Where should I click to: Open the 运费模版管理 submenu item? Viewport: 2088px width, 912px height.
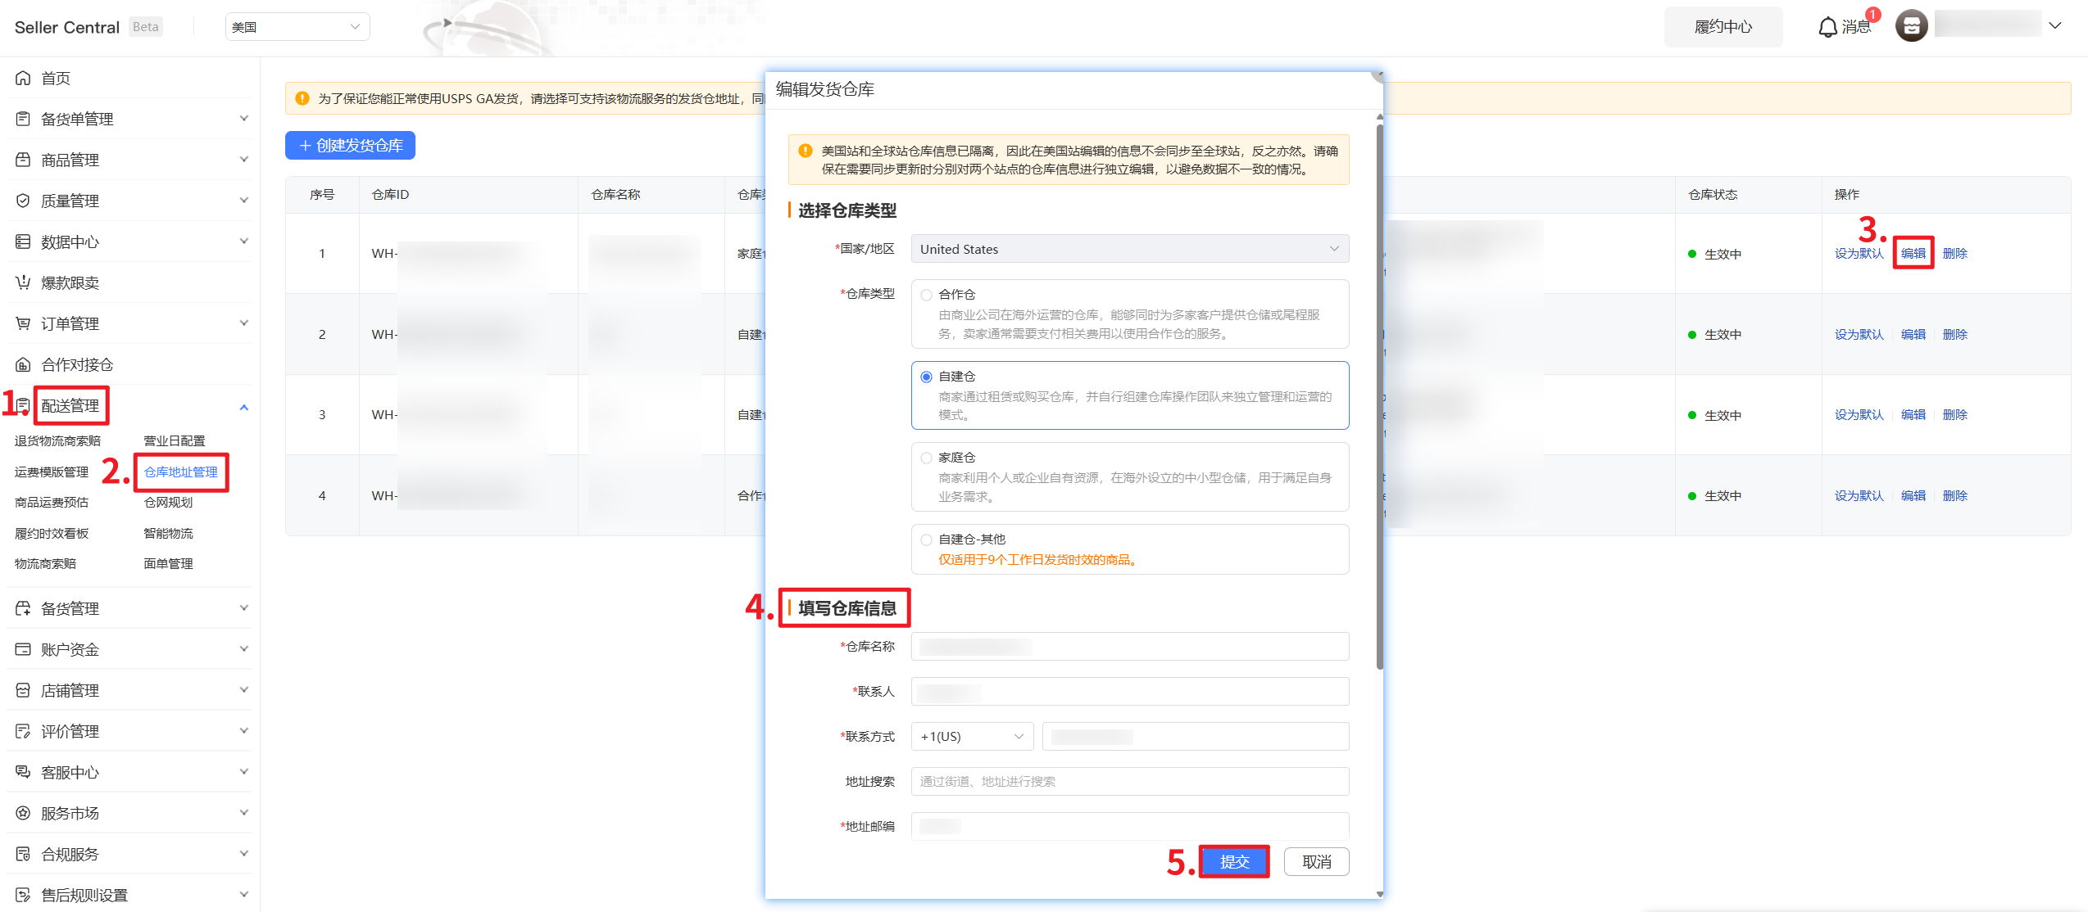tap(52, 472)
